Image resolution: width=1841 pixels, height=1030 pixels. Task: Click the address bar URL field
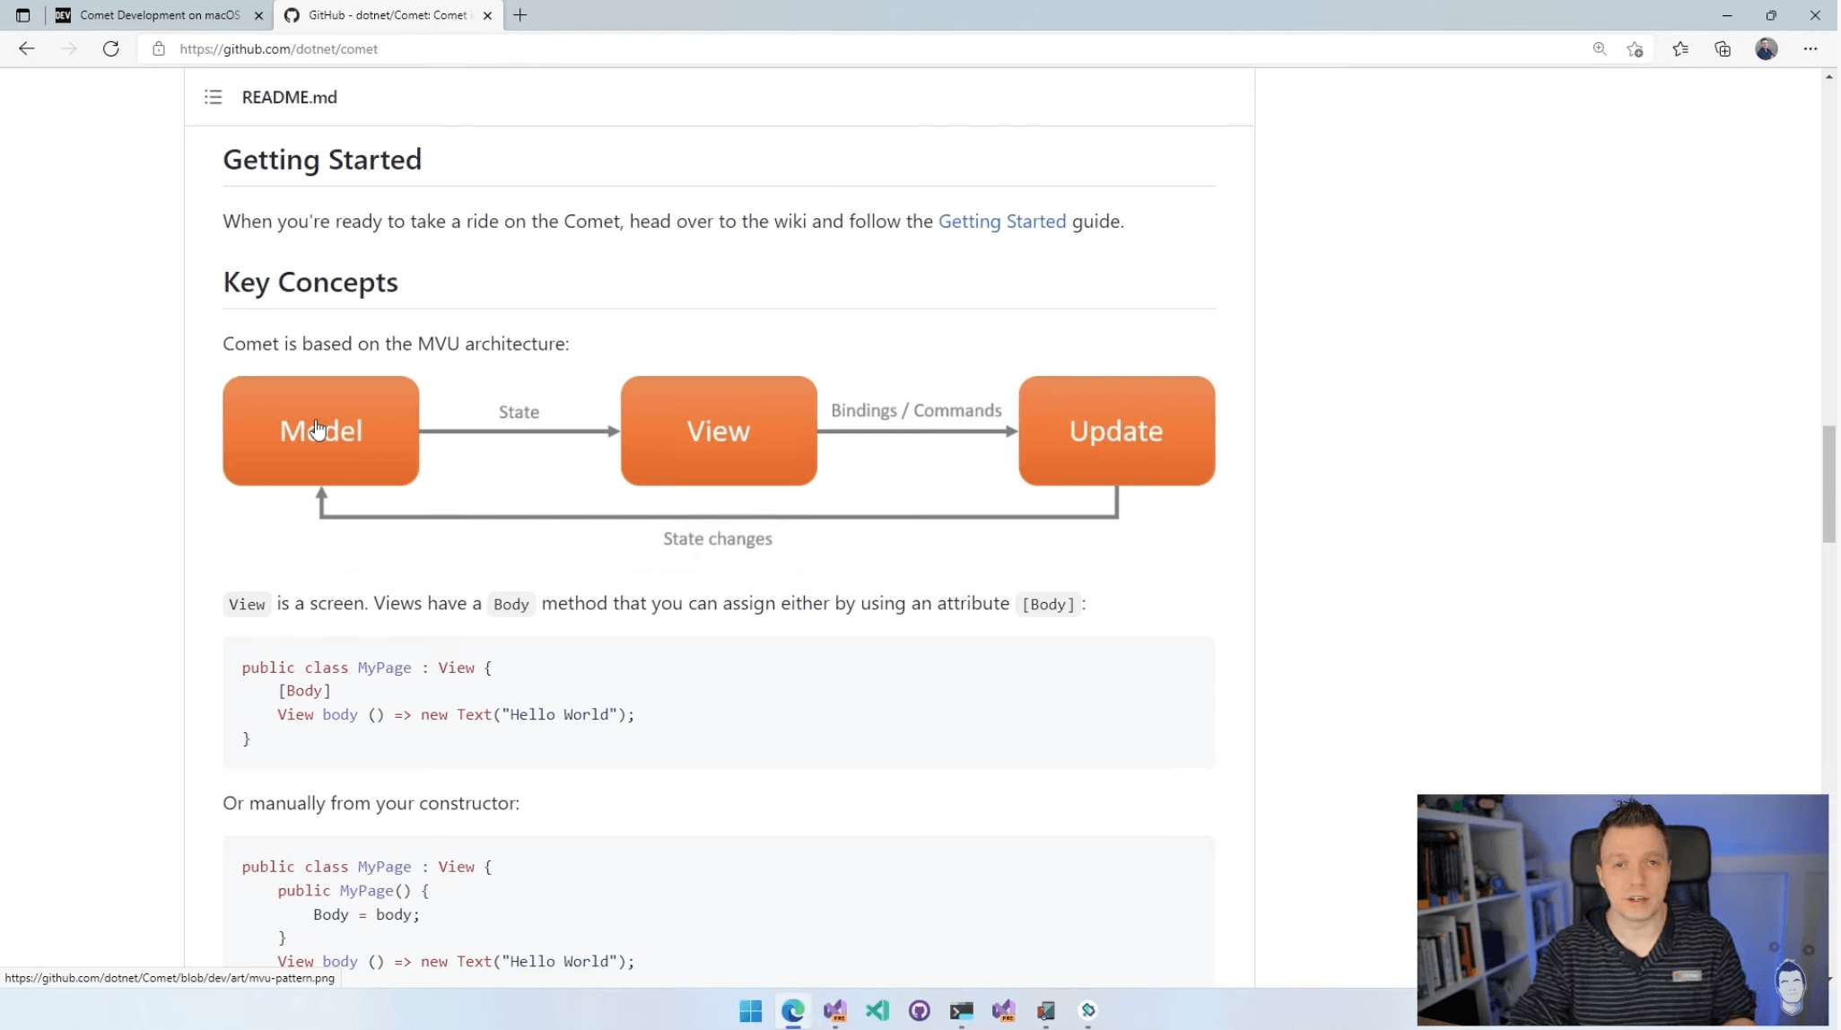[x=278, y=49]
